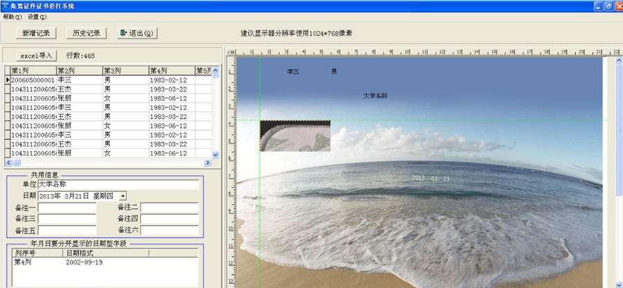Open the 帮助 menu
The image size is (623, 288).
(x=12, y=16)
